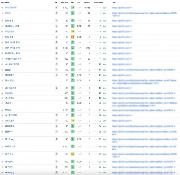Click the plus icon by 한국어중계

[2, 75]
